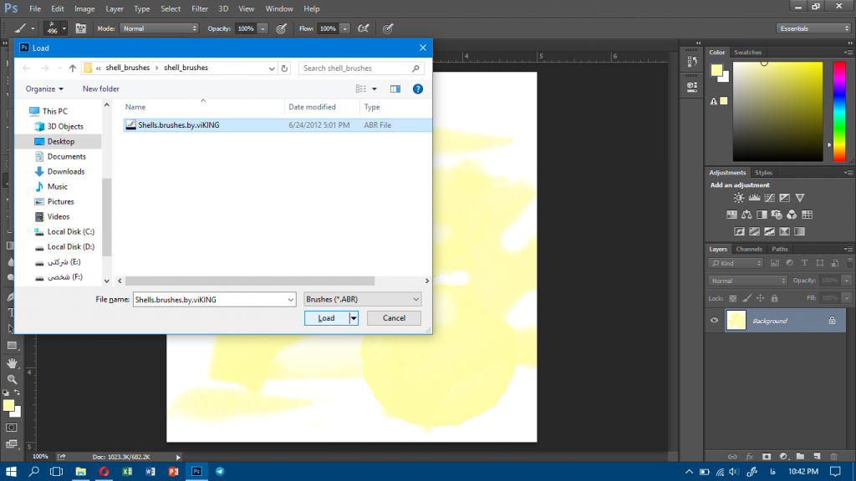Screen dimensions: 856x481
Task: Select Downloads in the navigation pane
Action: click(65, 171)
